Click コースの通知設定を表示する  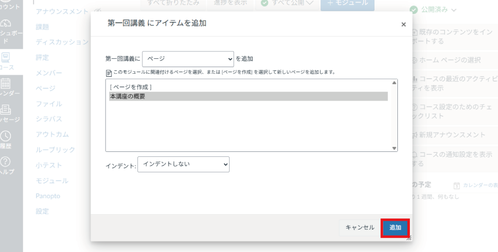point(454,159)
